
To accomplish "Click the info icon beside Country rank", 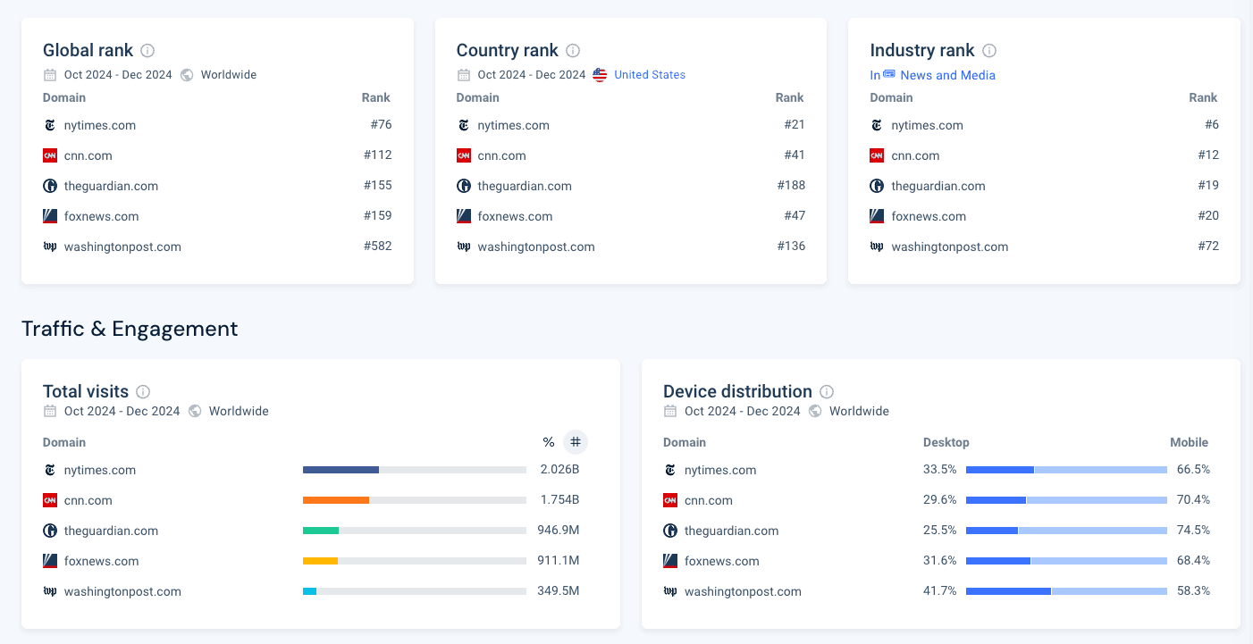I will click(573, 51).
